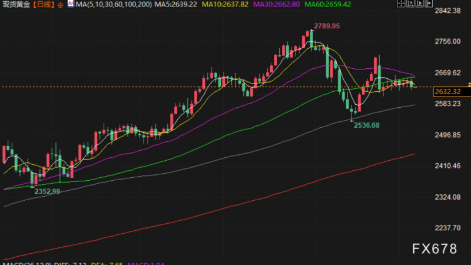This screenshot has width=471, height=265.
Task: Click the jump-to-start chart icon
Action: [410, 4]
